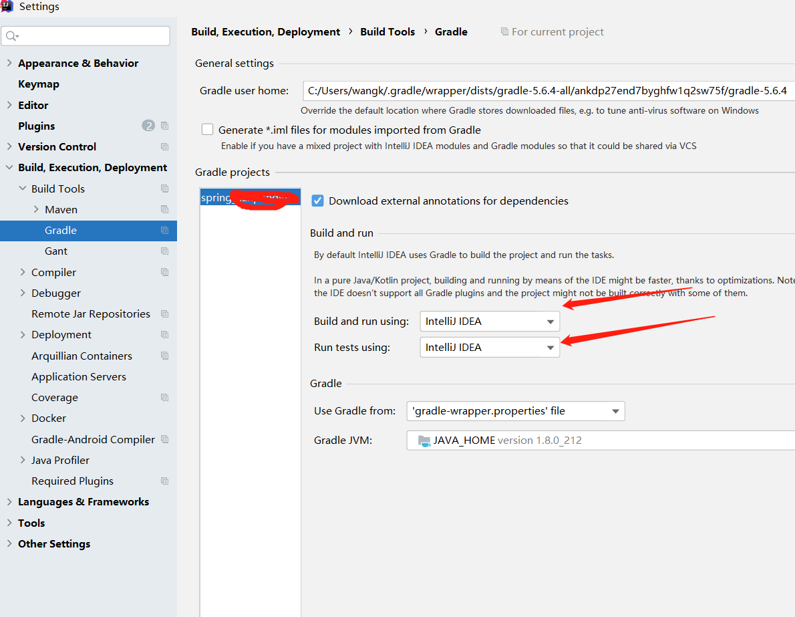This screenshot has height=617, width=795.
Task: Open the Build and run using dropdown
Action: pyautogui.click(x=490, y=321)
